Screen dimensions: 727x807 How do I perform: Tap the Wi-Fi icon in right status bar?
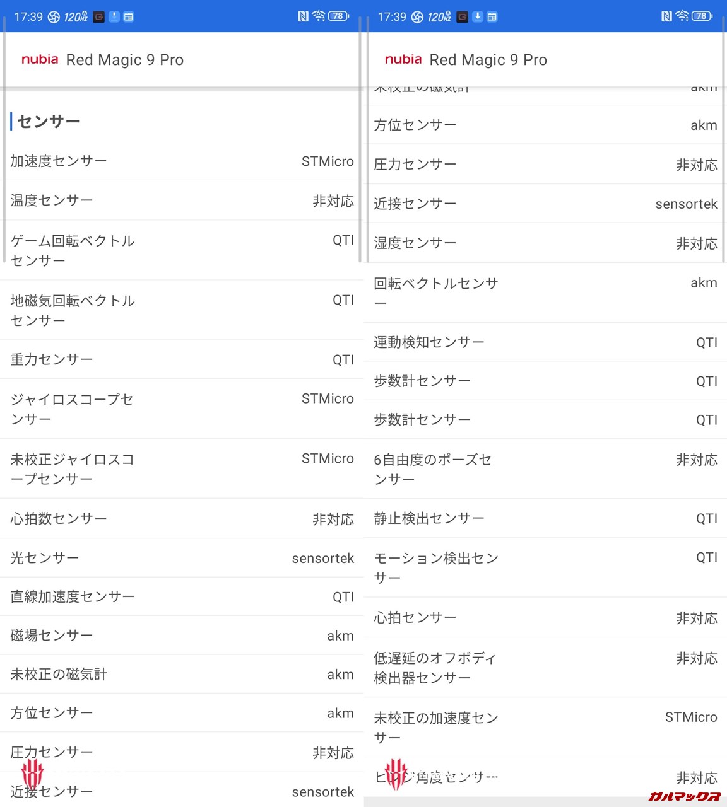tap(682, 16)
